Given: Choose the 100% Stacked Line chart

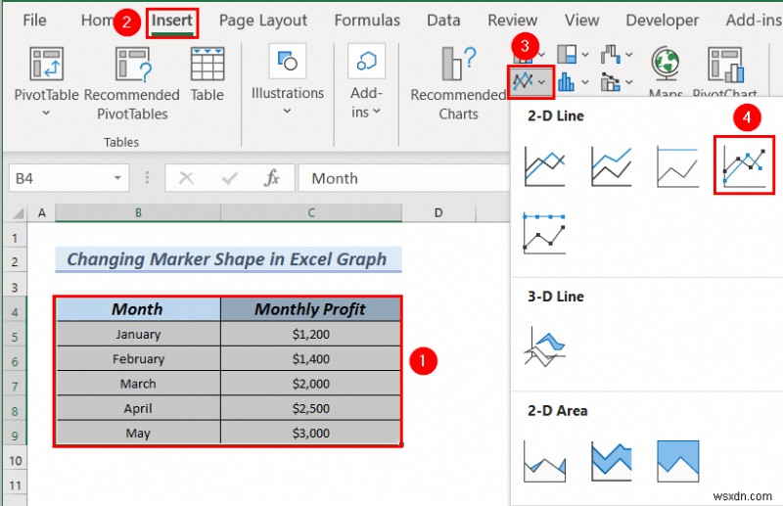Looking at the screenshot, I should tap(677, 166).
